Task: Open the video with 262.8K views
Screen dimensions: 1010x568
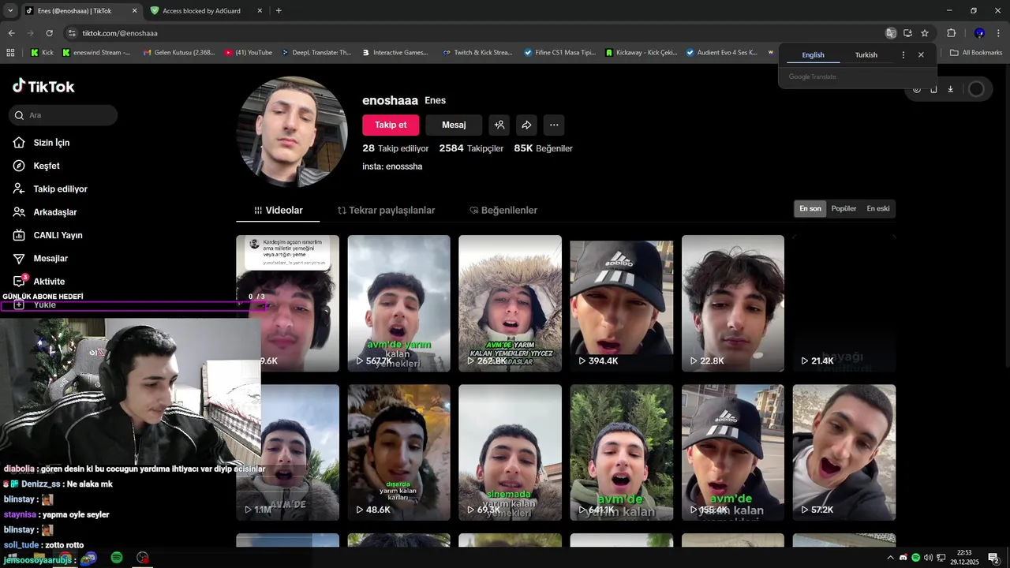Action: [x=510, y=303]
